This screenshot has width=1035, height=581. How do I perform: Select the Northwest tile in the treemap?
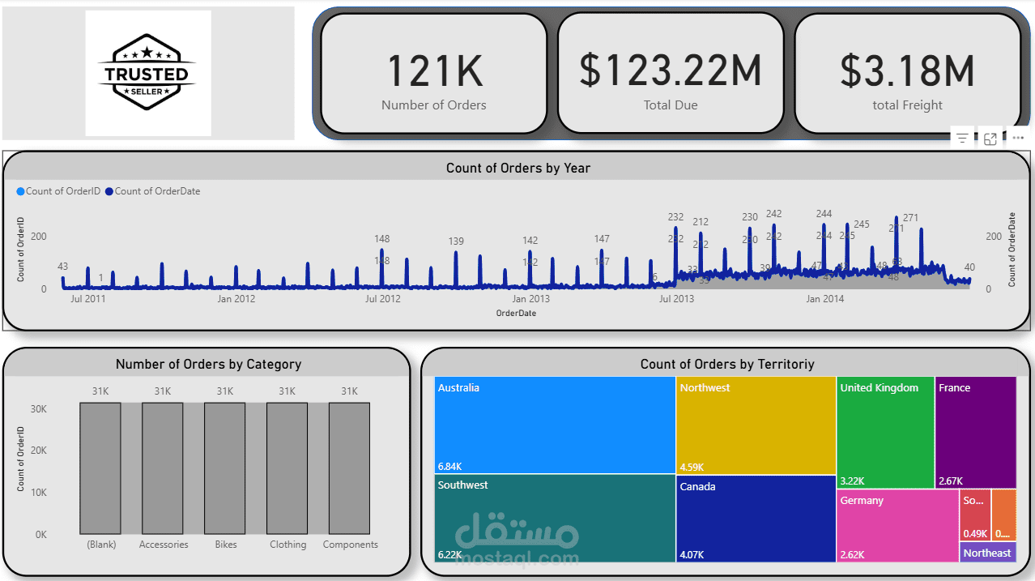(756, 425)
